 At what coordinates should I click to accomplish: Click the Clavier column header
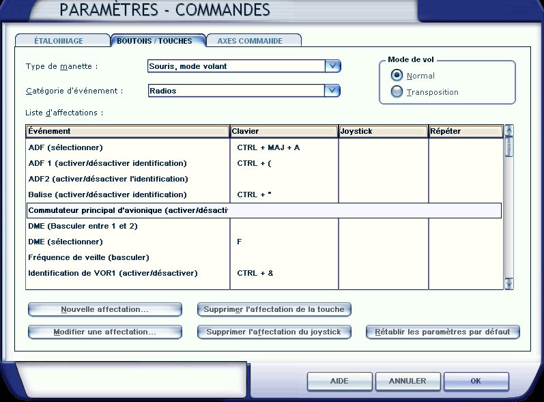(x=284, y=131)
